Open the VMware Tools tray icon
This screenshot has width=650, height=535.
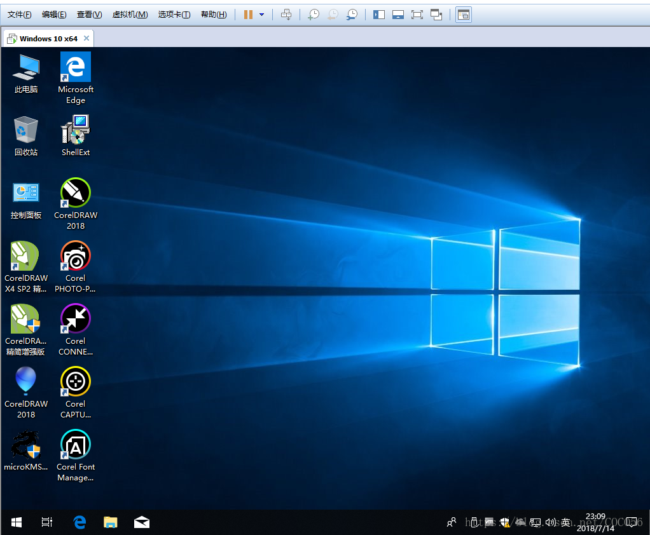[x=490, y=522]
